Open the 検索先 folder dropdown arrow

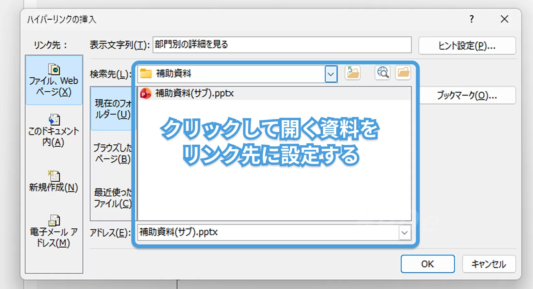[x=330, y=74]
